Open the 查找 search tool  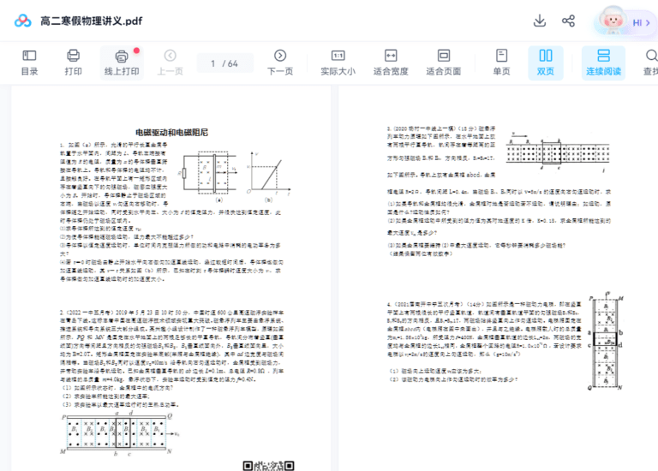[650, 63]
